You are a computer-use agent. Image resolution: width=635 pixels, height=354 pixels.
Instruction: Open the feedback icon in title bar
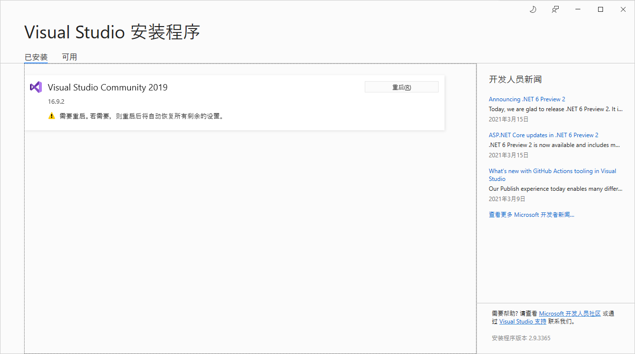pos(555,9)
